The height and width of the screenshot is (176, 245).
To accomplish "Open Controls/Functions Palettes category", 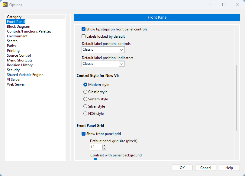I will (29, 31).
